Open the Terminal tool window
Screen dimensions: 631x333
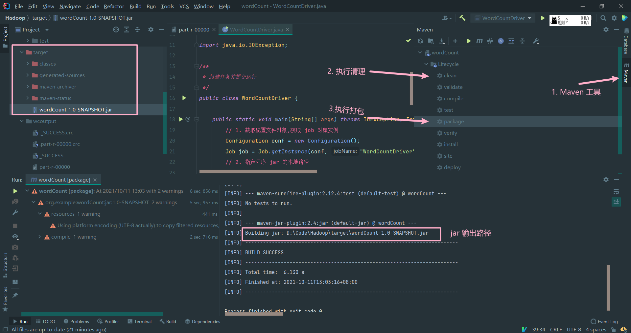pyautogui.click(x=140, y=322)
